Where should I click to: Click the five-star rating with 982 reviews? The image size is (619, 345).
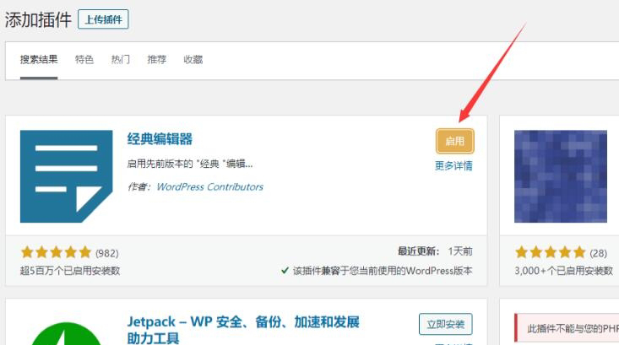point(56,252)
